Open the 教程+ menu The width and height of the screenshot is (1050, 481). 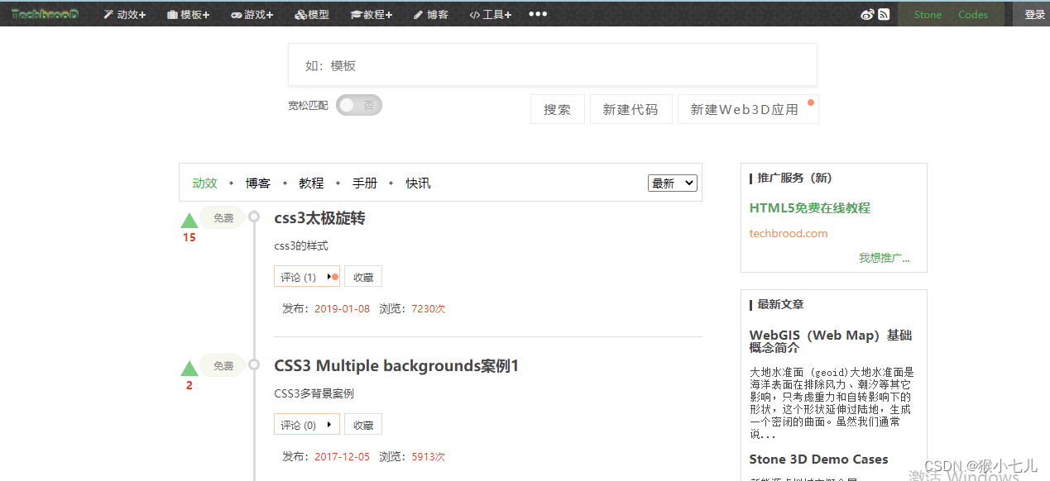click(372, 14)
